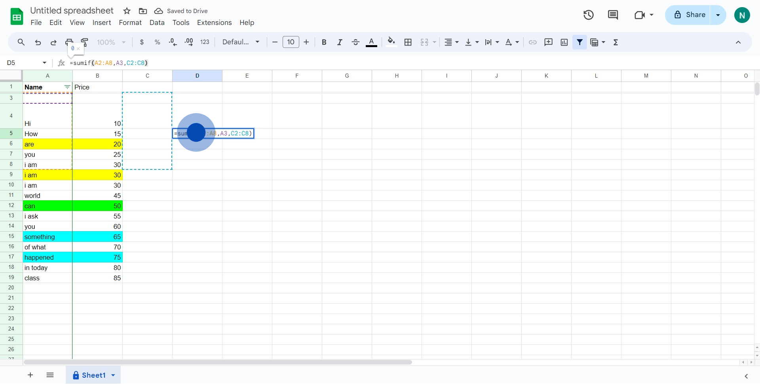Click the paint format roller icon
This screenshot has width=760, height=384.
(85, 42)
